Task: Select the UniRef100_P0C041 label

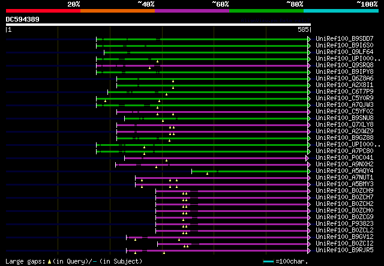Action: (344, 158)
